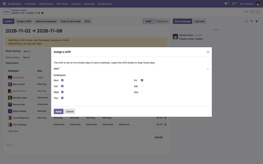Open the Configuration menu

click(x=104, y=4)
